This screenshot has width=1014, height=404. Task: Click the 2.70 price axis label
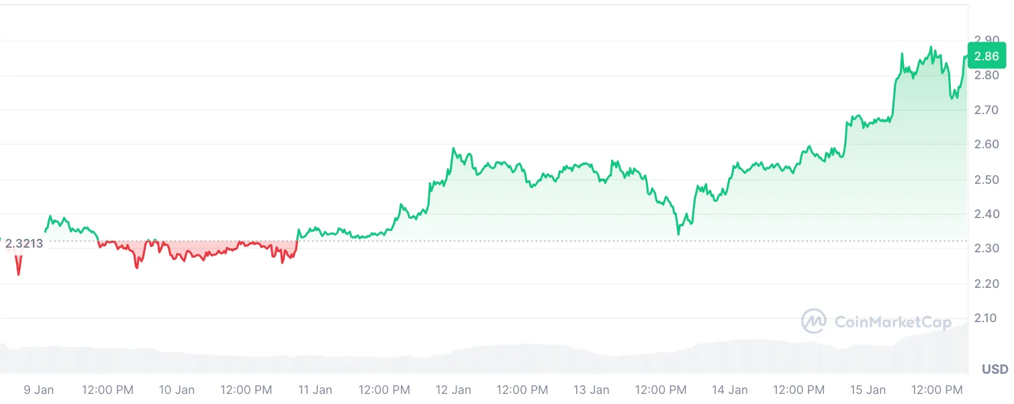[x=986, y=109]
